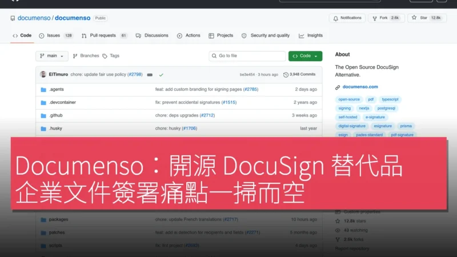This screenshot has height=257, width=457.
Task: Expand commit message ellipsis button
Action: click(x=150, y=75)
